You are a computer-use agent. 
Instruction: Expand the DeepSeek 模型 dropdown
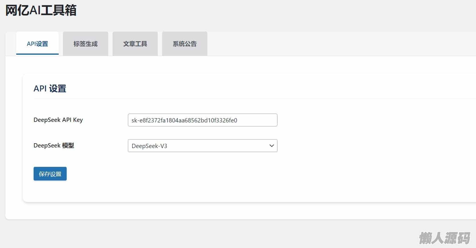tap(203, 146)
